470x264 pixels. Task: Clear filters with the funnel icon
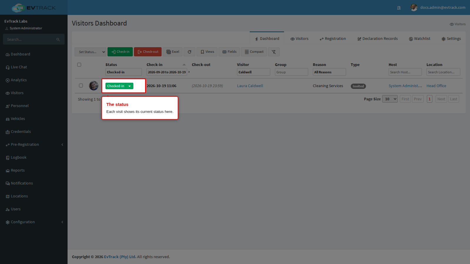[273, 52]
